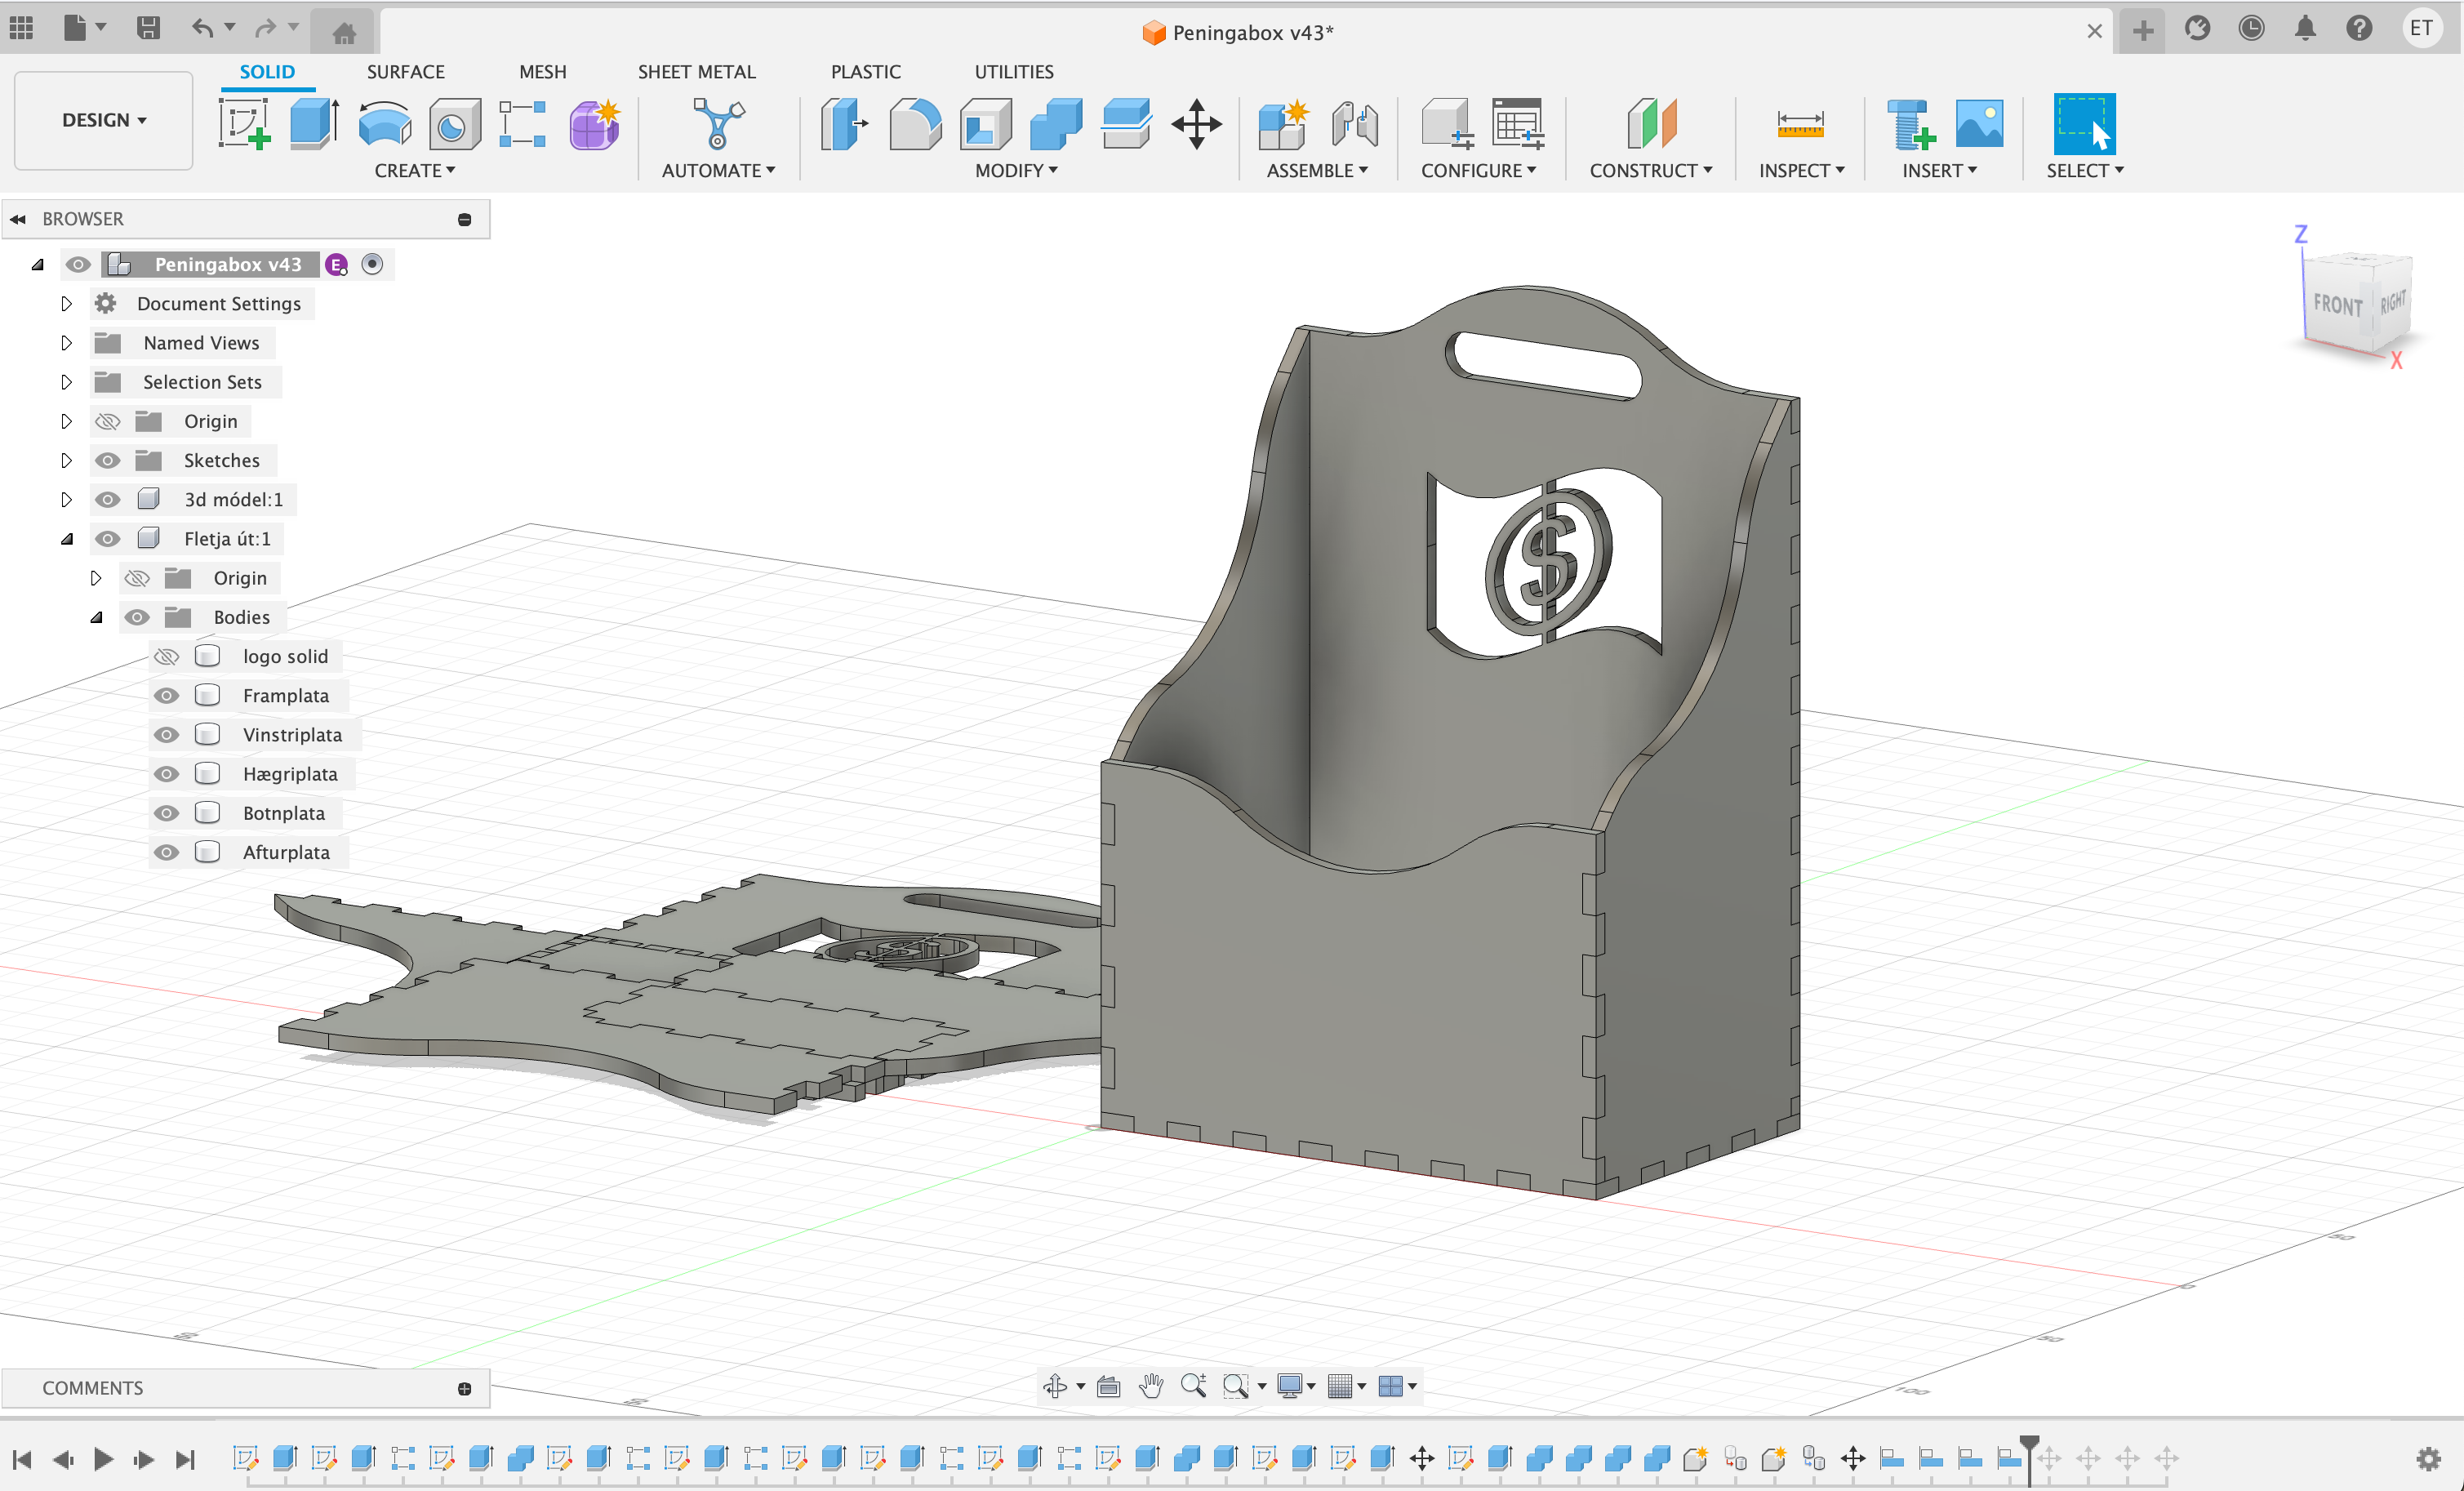Switch to the SHEET METAL tab
This screenshot has height=1491, width=2464.
pos(696,72)
